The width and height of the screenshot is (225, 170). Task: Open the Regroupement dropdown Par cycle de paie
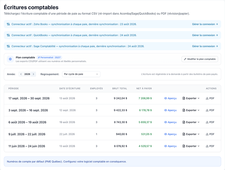click(81, 74)
